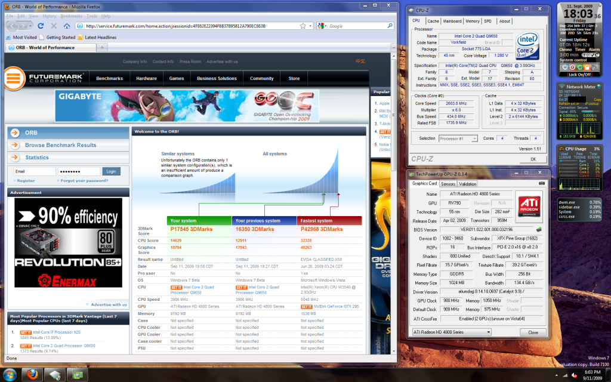Screen dimensions: 611x382
Task: Bookmark this page with the star icon
Action: coord(303,26)
